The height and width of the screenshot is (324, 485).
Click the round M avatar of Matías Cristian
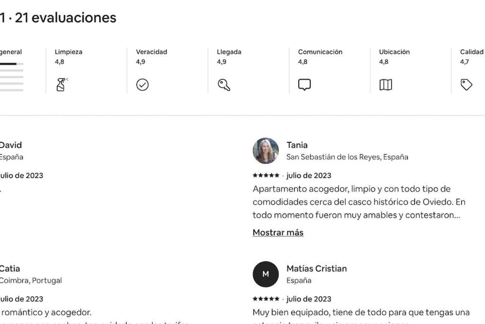[266, 274]
